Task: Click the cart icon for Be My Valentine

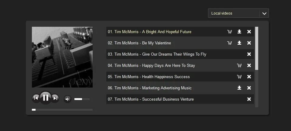Action: pos(230,43)
